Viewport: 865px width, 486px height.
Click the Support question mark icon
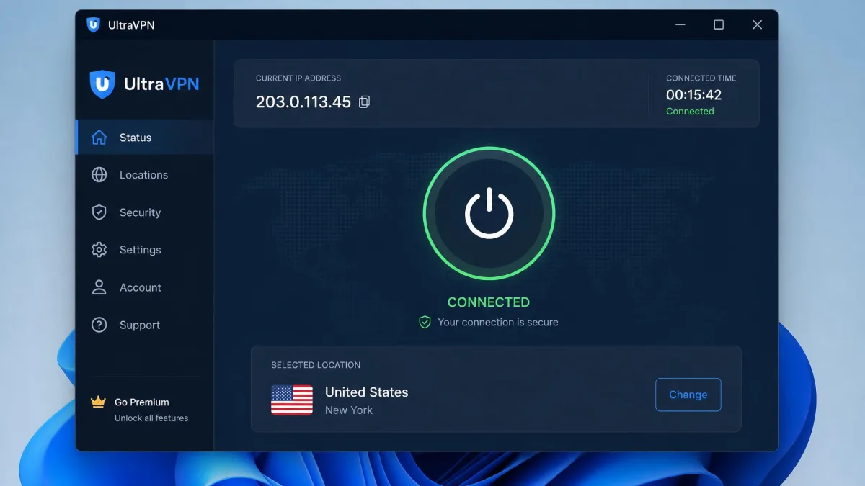(x=99, y=325)
